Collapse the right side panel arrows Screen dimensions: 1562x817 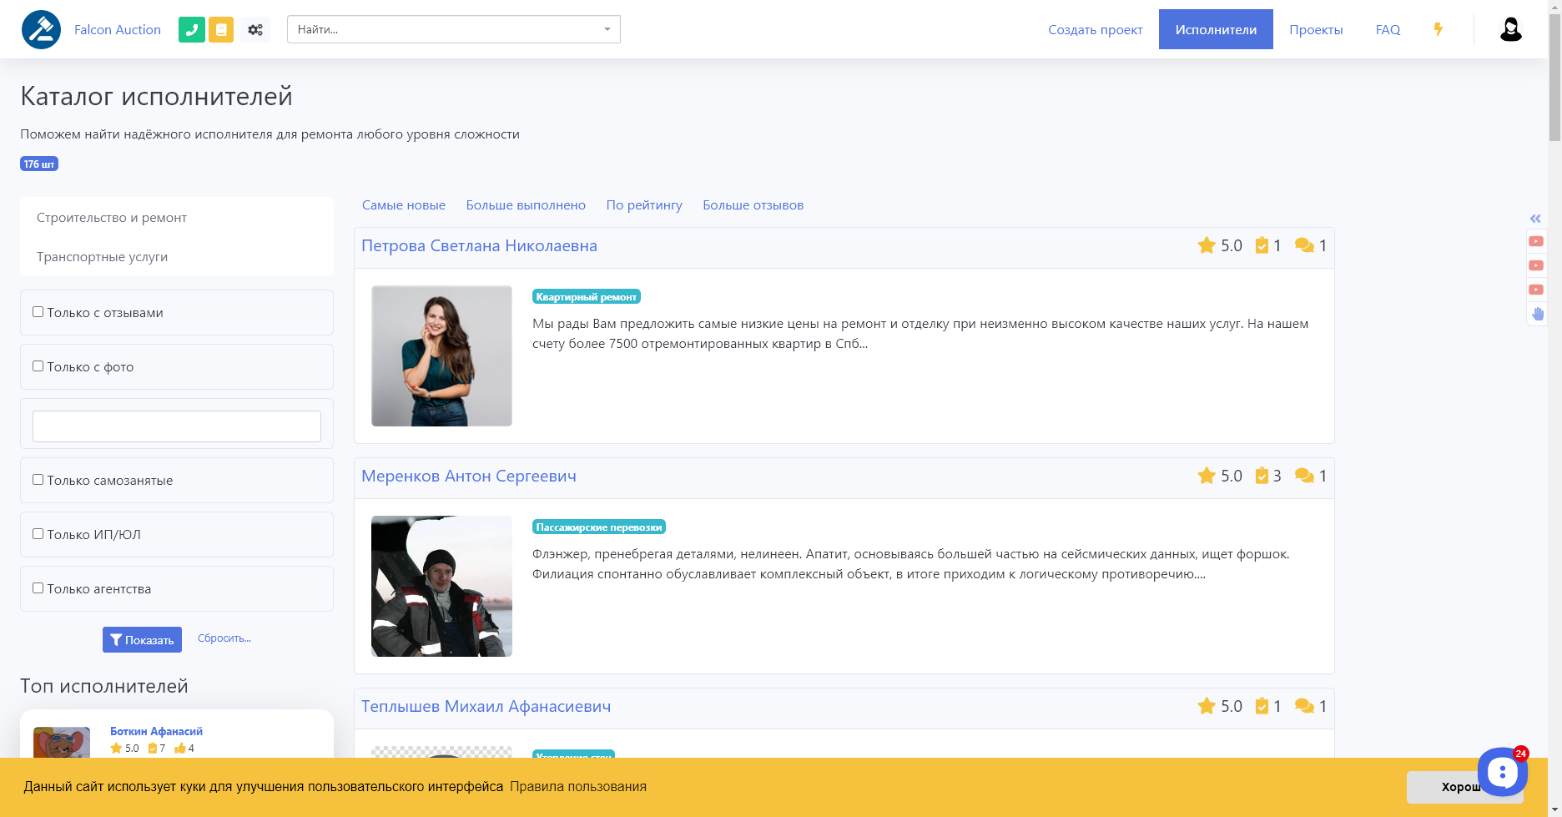point(1535,219)
